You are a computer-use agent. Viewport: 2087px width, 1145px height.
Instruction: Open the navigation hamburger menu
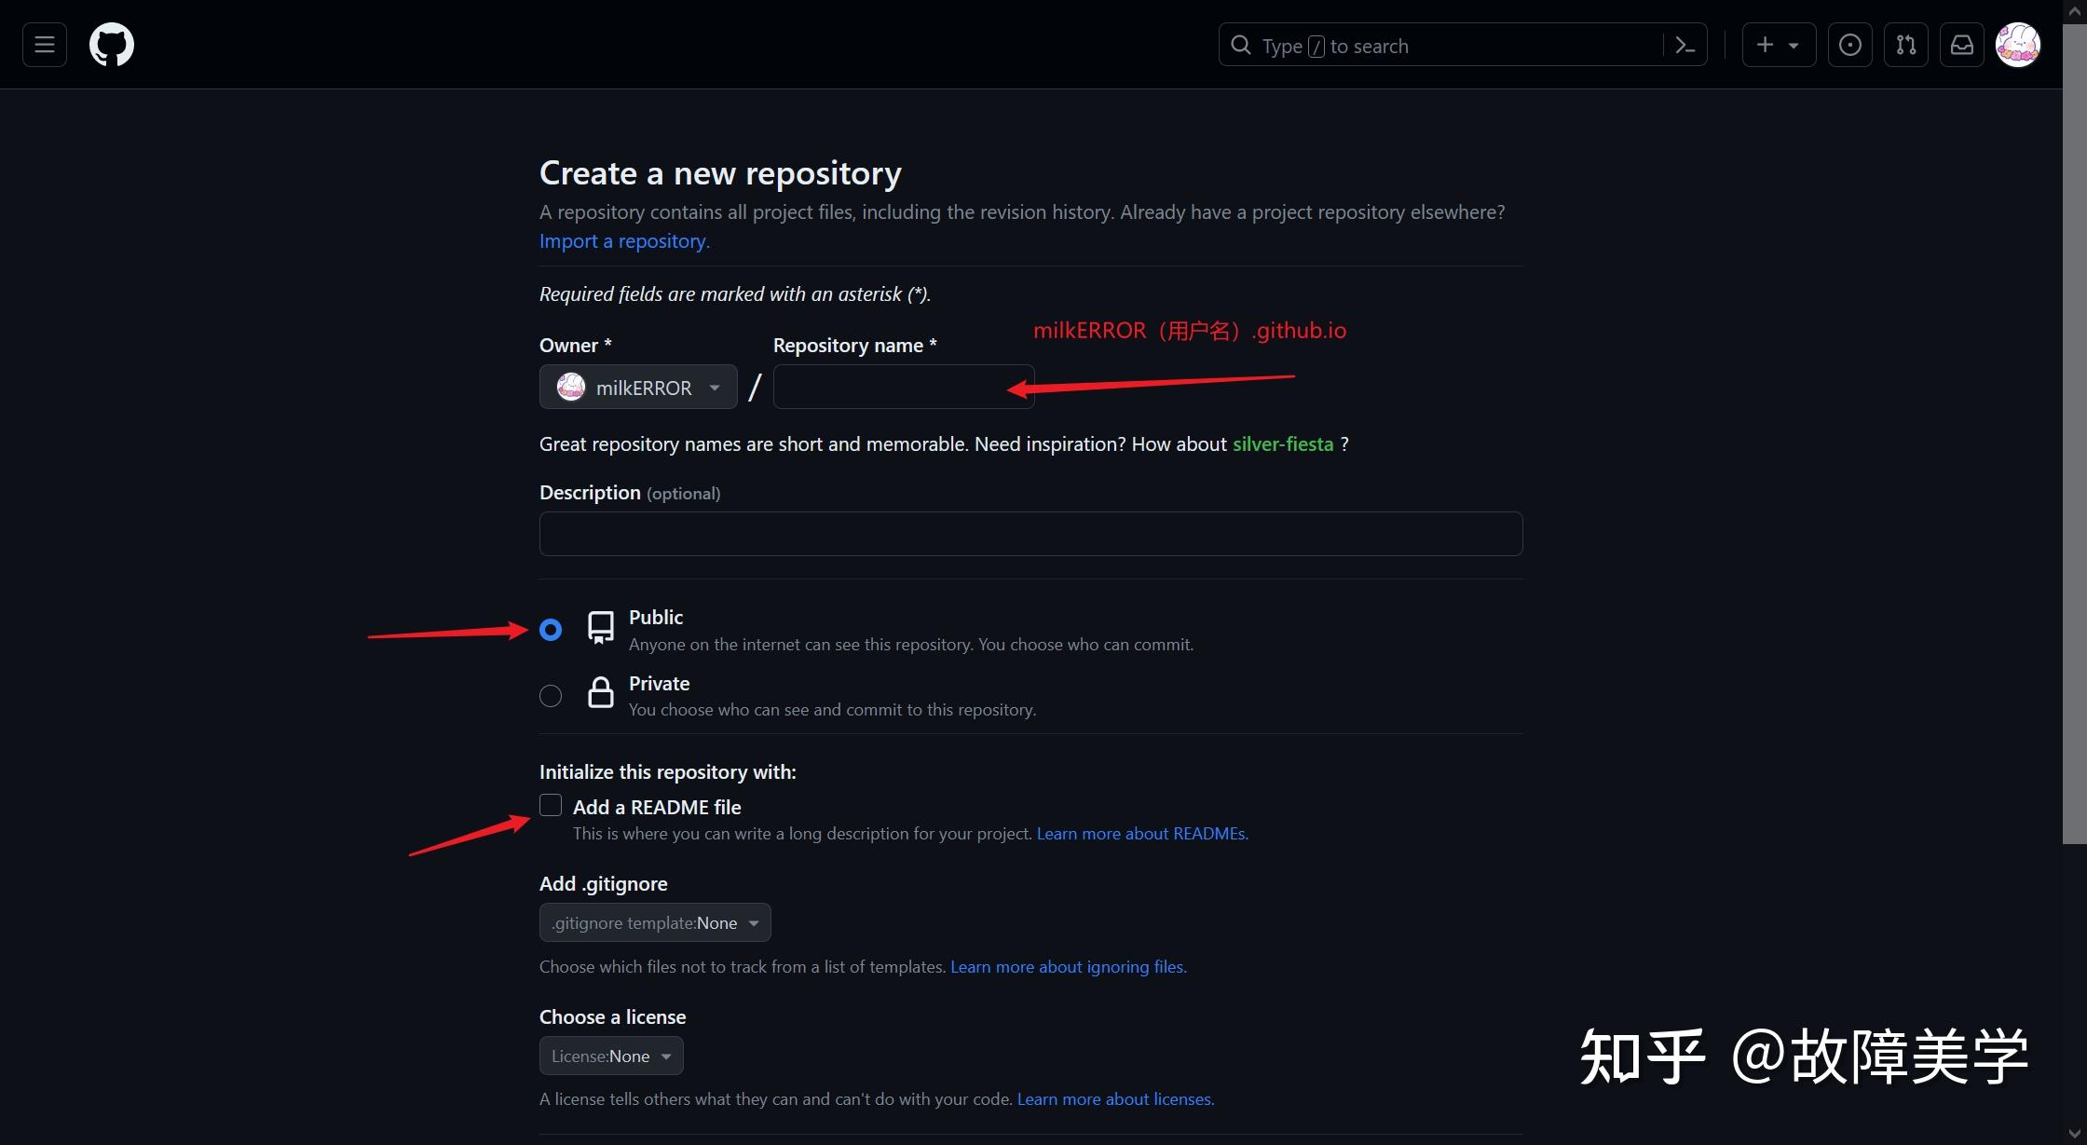[x=44, y=44]
